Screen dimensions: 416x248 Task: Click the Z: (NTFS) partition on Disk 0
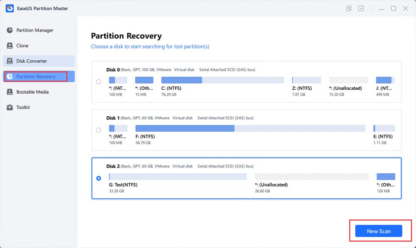tap(306, 80)
